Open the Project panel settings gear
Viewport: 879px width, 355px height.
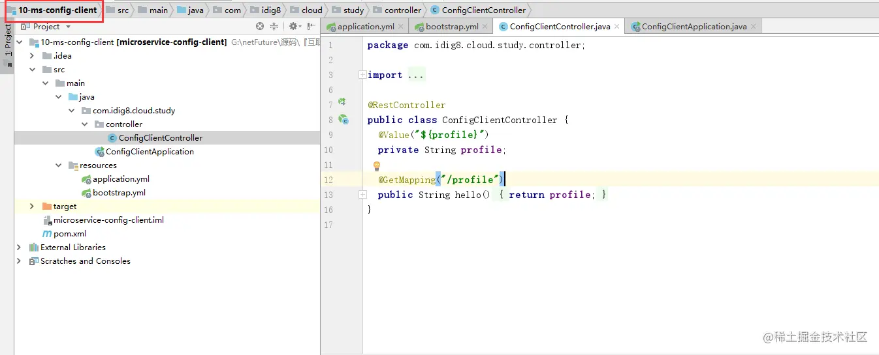[293, 27]
